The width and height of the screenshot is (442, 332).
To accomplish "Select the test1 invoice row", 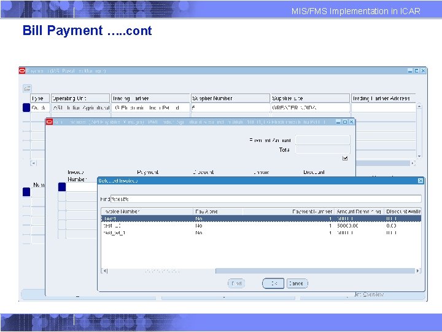I will click(x=261, y=219).
